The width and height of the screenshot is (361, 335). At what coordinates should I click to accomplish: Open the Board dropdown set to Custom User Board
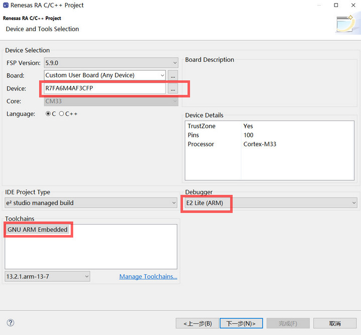[105, 75]
